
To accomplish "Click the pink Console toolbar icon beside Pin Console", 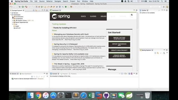I will tap(132, 74).
